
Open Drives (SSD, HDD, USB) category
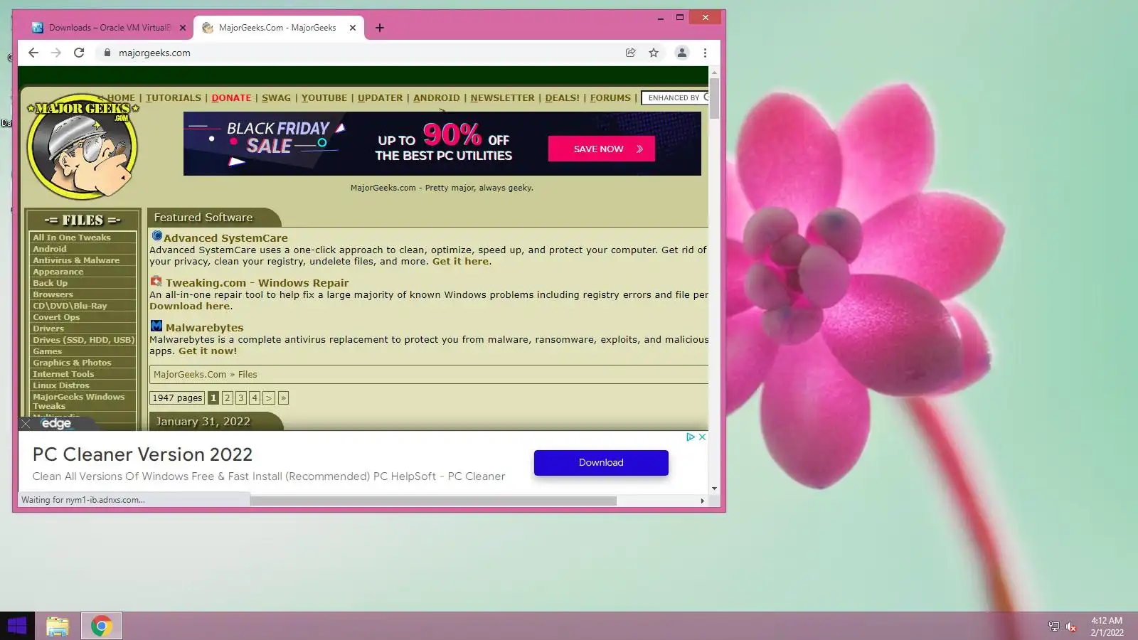[83, 340]
